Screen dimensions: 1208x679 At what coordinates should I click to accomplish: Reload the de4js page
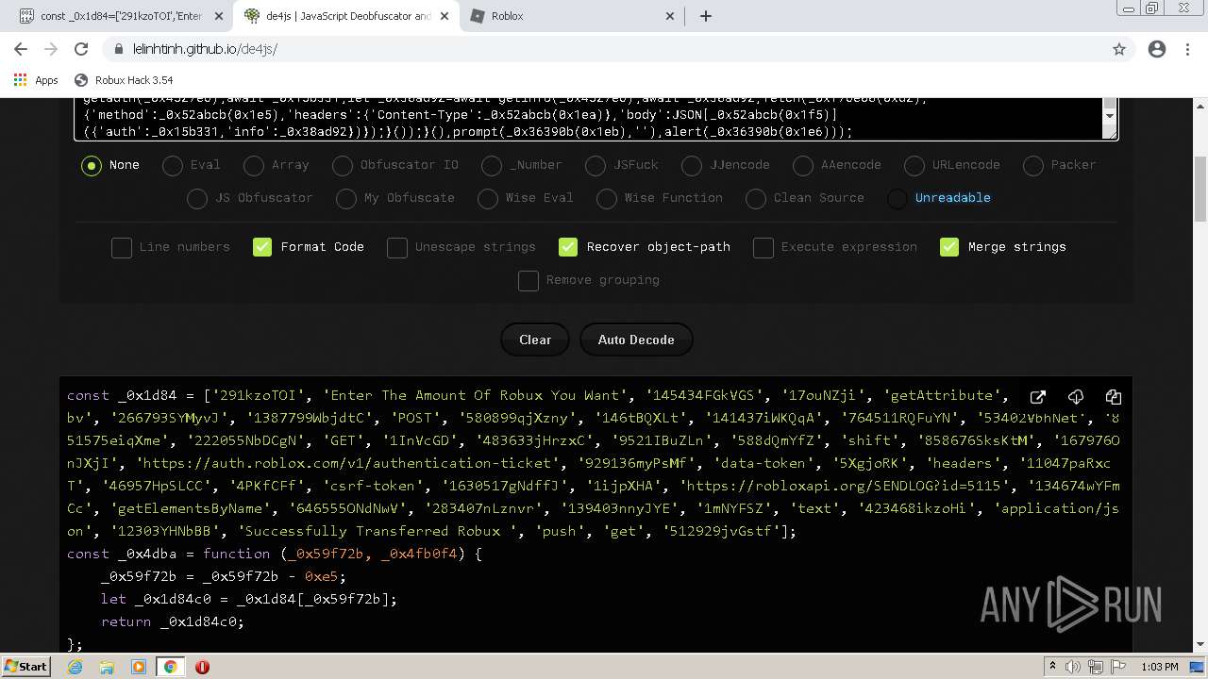(81, 49)
